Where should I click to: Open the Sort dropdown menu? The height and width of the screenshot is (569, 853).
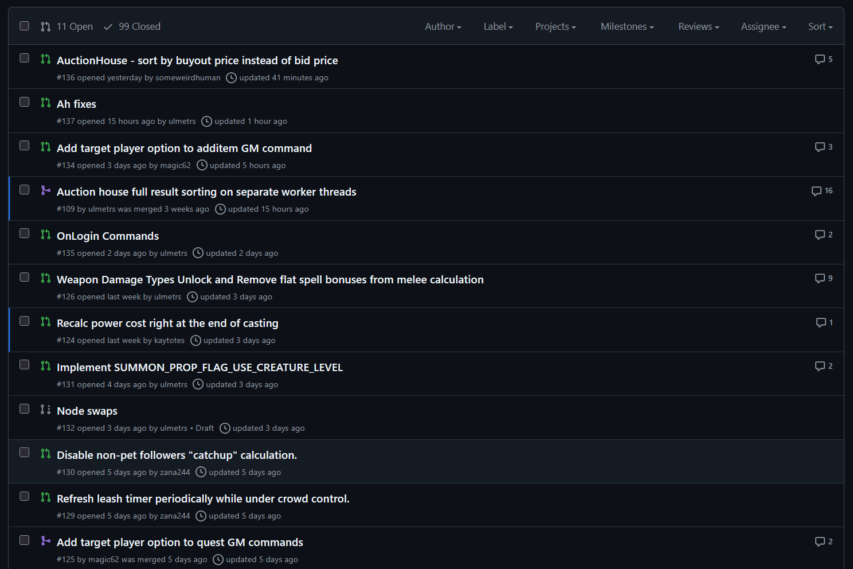820,26
